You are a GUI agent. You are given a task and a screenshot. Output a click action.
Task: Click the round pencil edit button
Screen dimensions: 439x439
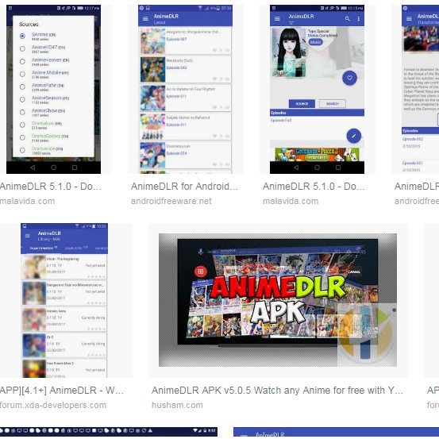pyautogui.click(x=353, y=136)
